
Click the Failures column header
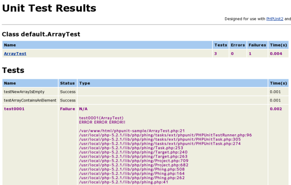coord(257,45)
